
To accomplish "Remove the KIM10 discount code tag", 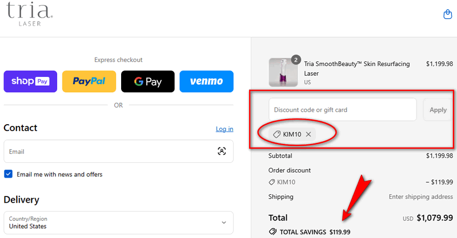I will coord(308,134).
